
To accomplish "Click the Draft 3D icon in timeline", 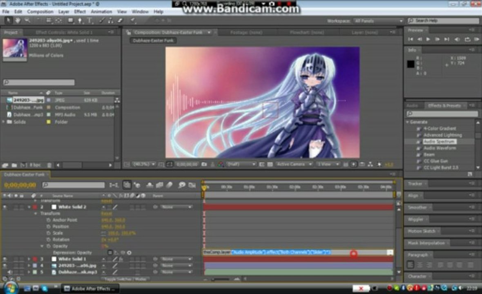I will tap(137, 185).
